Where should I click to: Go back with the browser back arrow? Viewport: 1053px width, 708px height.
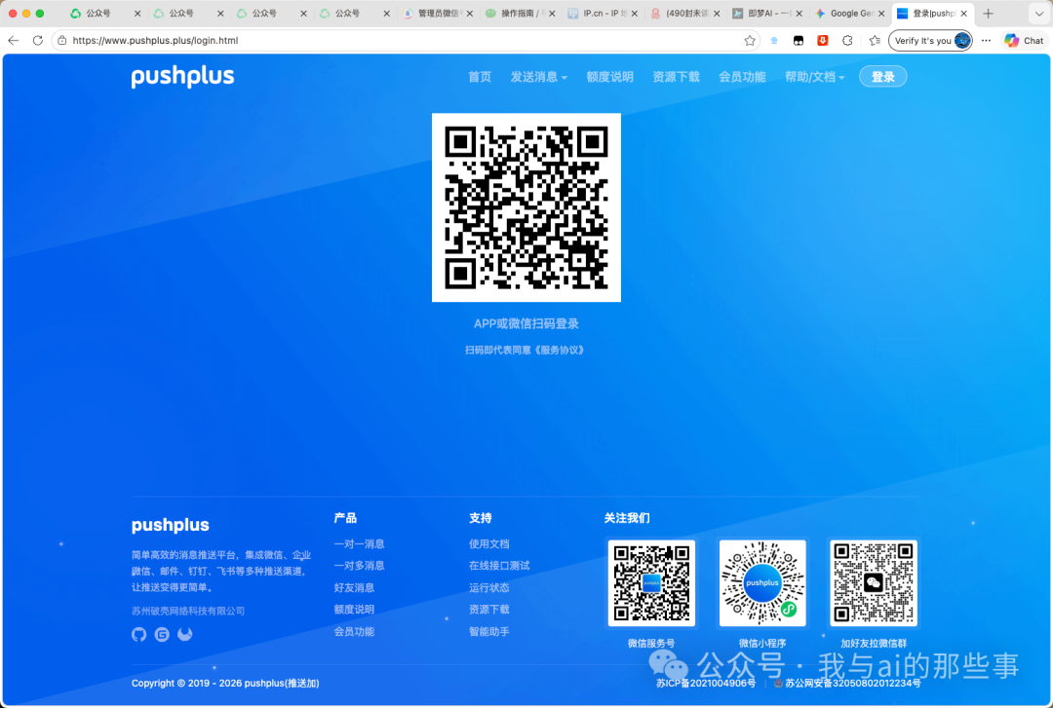click(x=14, y=40)
